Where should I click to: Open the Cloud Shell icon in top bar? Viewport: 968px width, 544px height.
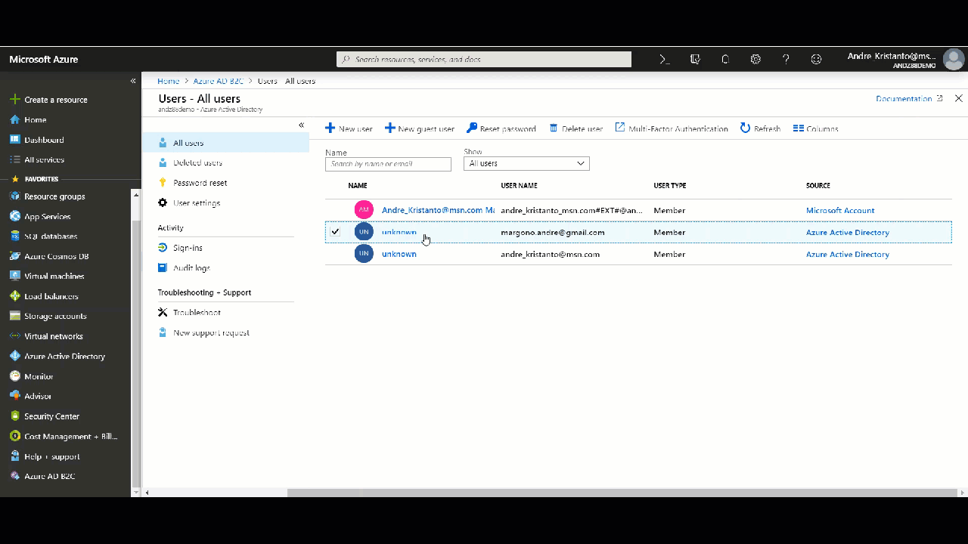click(665, 59)
